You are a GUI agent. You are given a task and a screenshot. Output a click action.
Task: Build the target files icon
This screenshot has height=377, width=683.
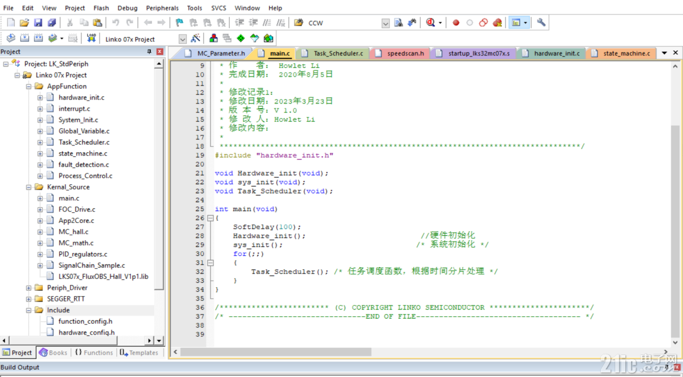(24, 38)
